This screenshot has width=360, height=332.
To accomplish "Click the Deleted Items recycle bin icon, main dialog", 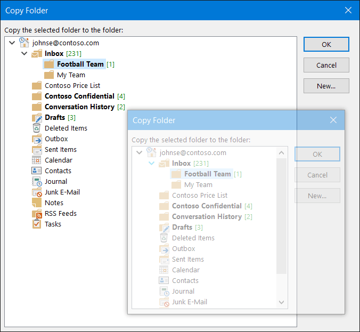I will 37,128.
